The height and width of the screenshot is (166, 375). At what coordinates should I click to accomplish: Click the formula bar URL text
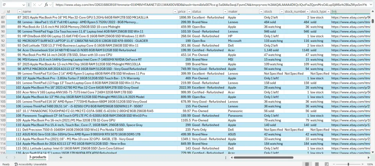pos(211,5)
